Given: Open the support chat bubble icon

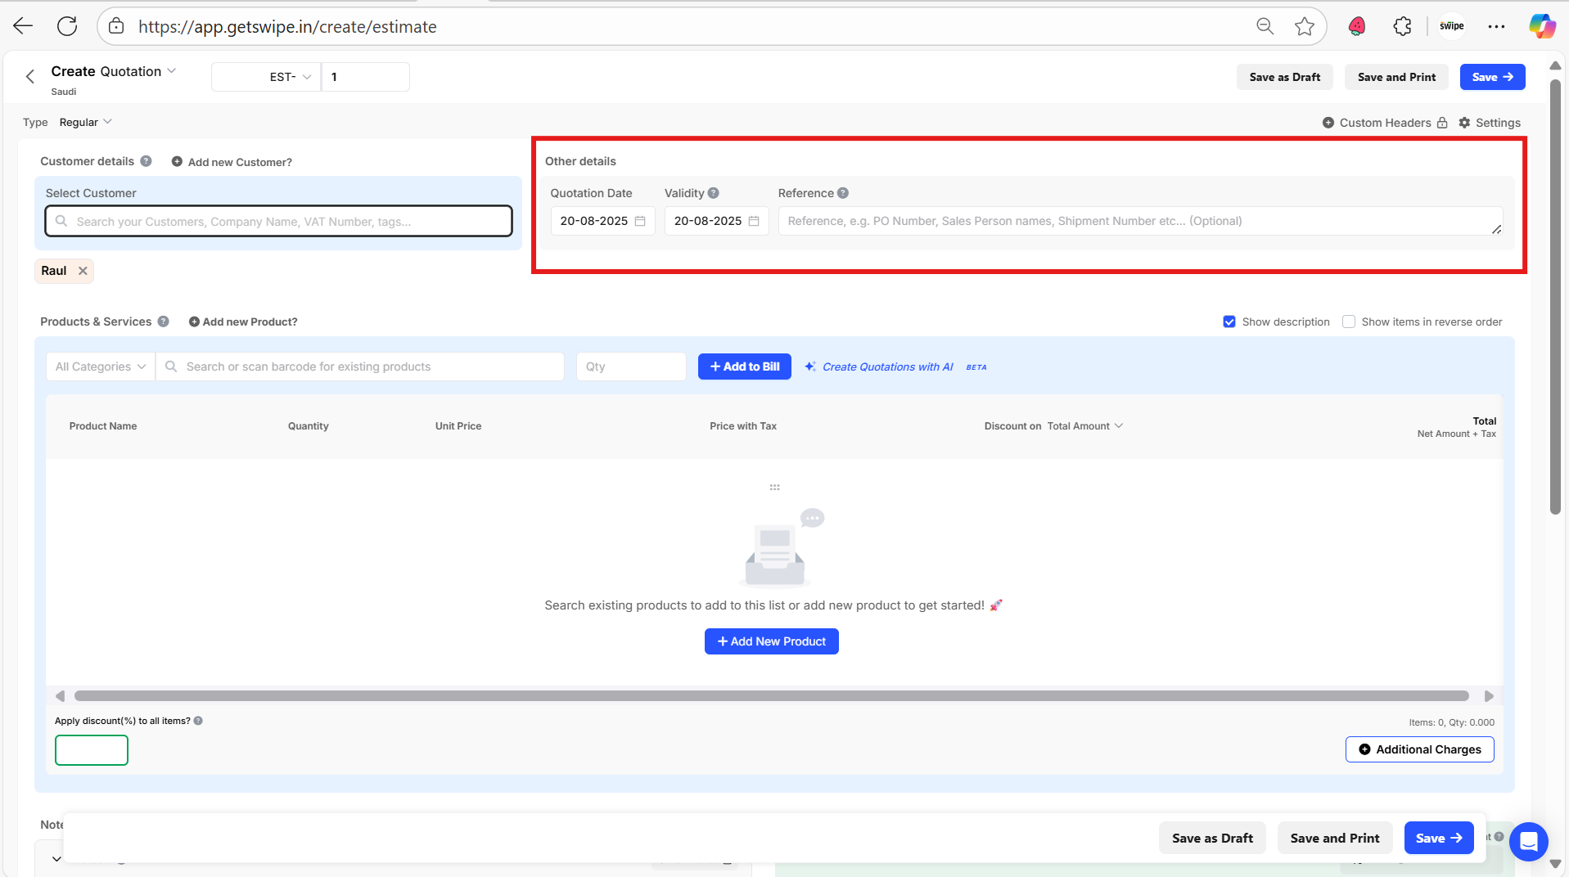Looking at the screenshot, I should [1528, 841].
